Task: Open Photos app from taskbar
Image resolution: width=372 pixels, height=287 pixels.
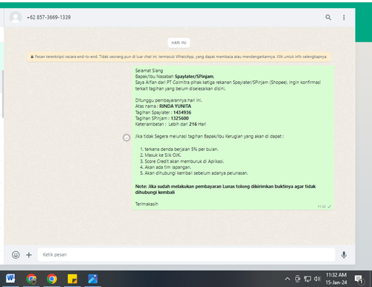Action: click(93, 279)
